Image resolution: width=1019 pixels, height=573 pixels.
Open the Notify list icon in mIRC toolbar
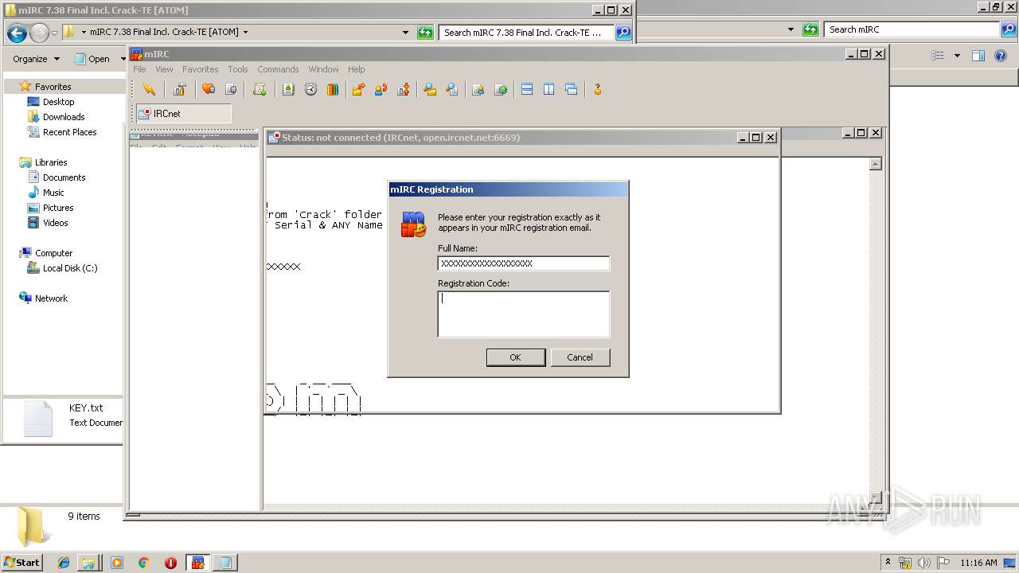pyautogui.click(x=478, y=89)
